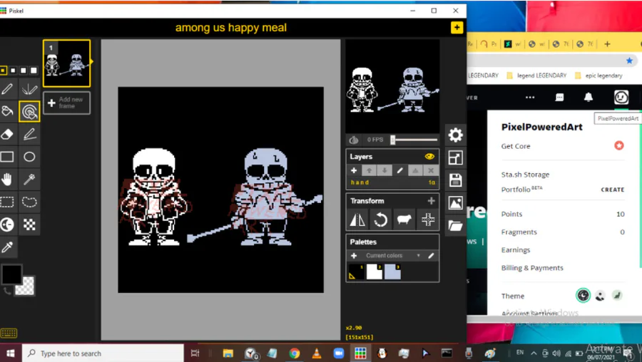Open the legend LEGENDARY bookmark folder
Viewport: 642px width, 362px height.
(536, 76)
